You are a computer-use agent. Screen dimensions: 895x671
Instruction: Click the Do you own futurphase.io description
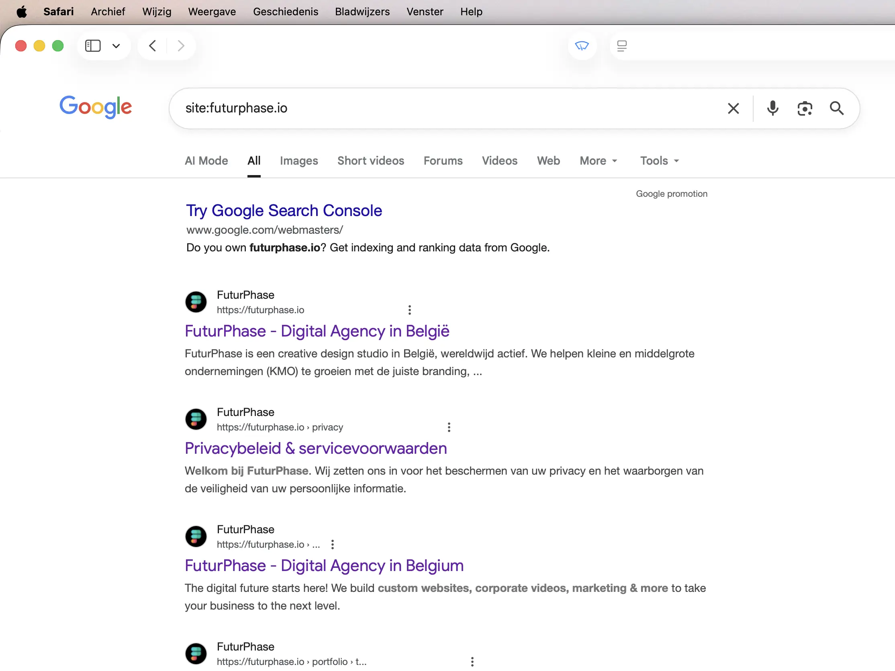tap(368, 247)
